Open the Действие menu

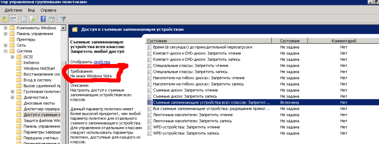13,10
